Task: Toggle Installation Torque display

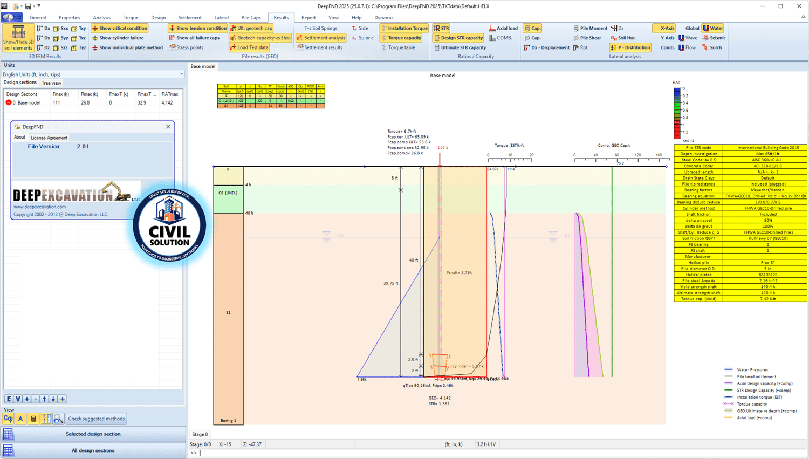Action: click(404, 28)
